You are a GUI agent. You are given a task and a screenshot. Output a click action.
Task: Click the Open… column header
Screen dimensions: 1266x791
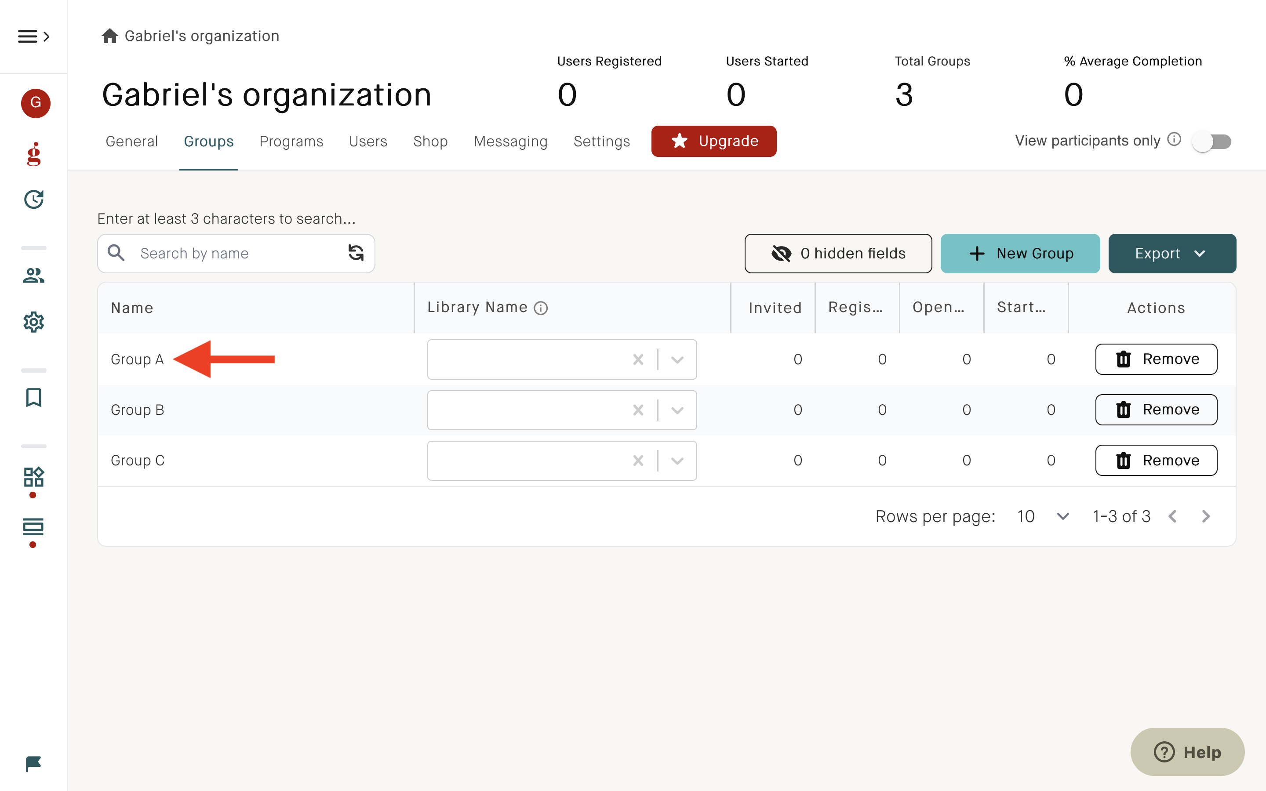[939, 308]
